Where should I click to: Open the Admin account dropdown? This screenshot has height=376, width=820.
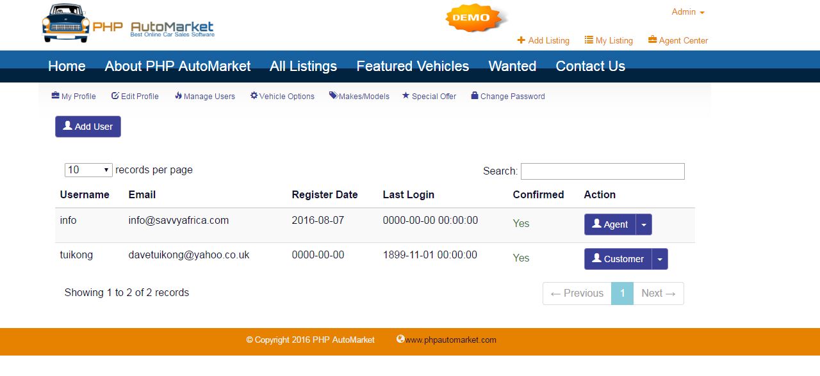[x=688, y=12]
